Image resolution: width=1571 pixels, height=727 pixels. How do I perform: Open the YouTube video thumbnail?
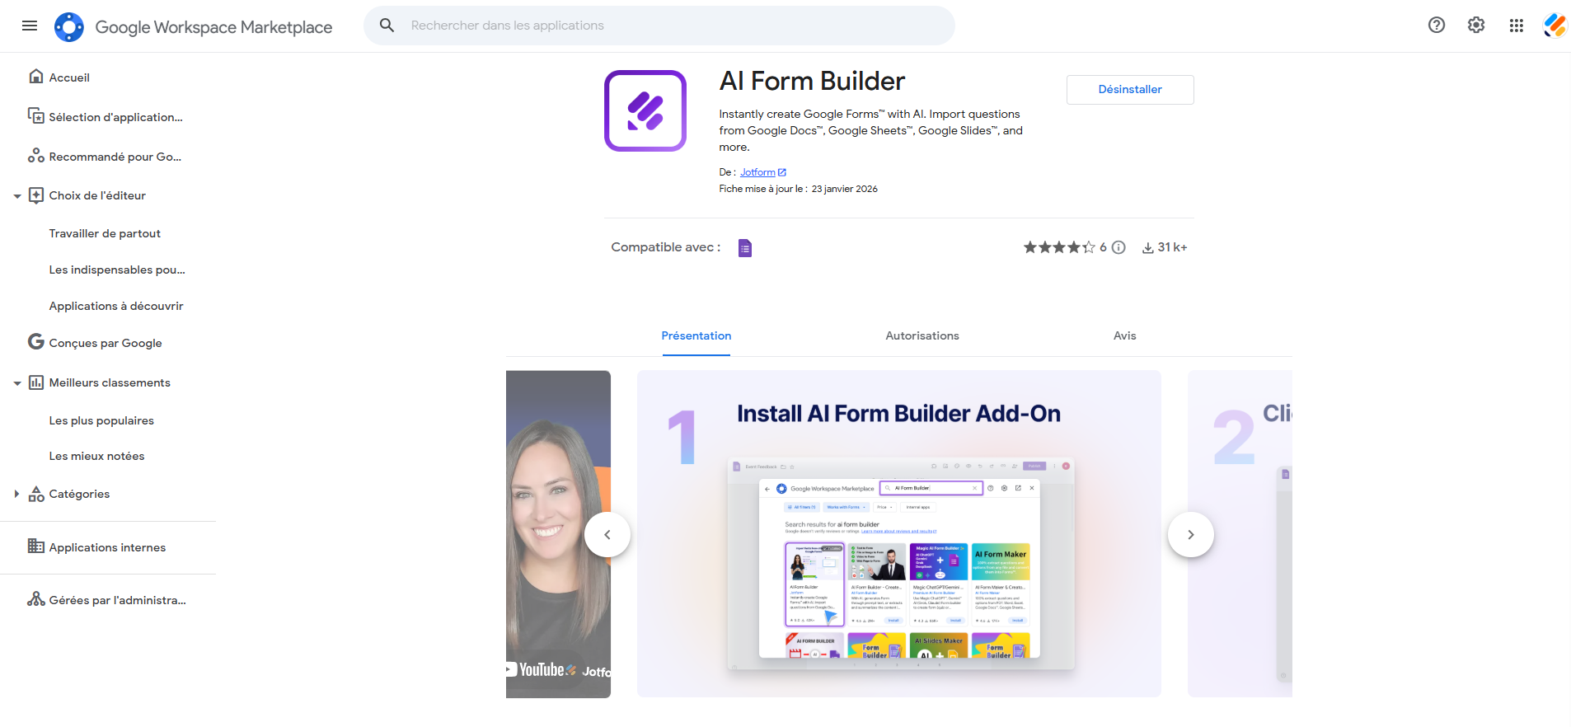(558, 534)
